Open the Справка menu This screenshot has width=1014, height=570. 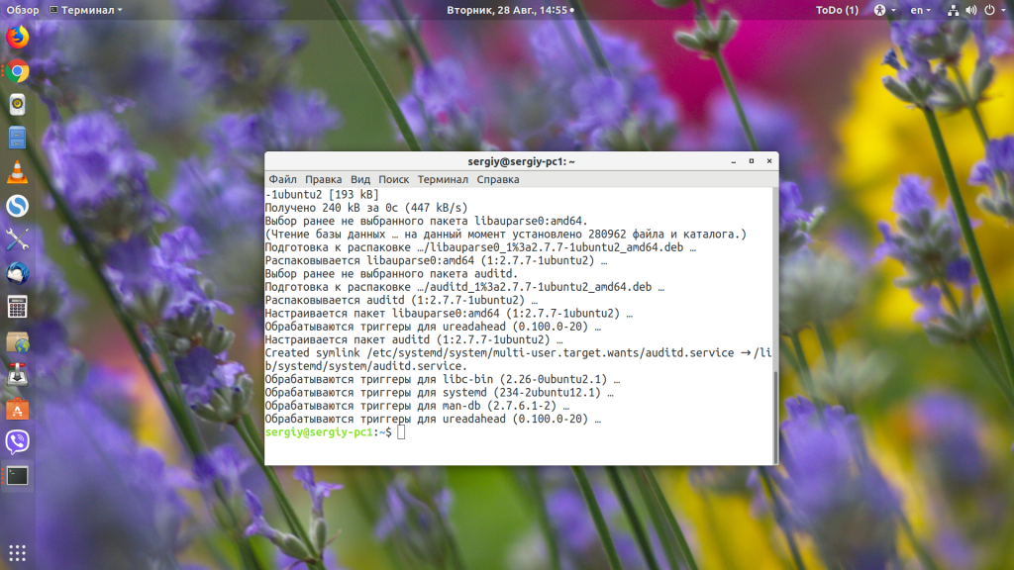pos(498,180)
